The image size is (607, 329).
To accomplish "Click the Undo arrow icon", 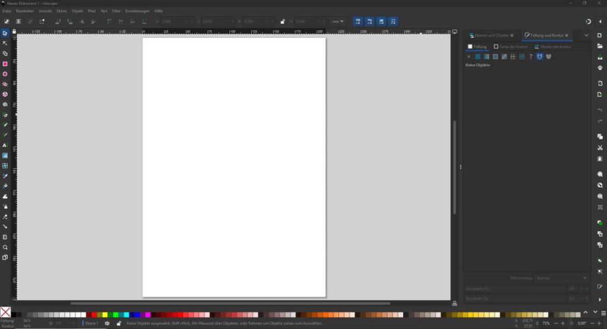I will tap(600, 110).
